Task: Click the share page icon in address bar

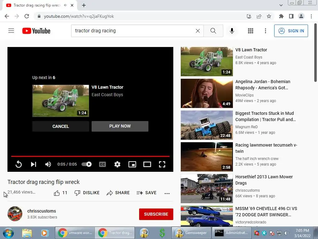Action: pyautogui.click(x=259, y=16)
